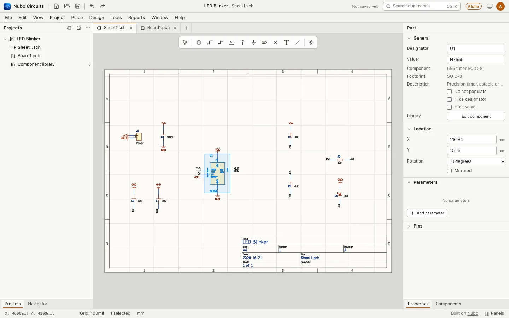
Task: Select the text tool
Action: tap(286, 42)
